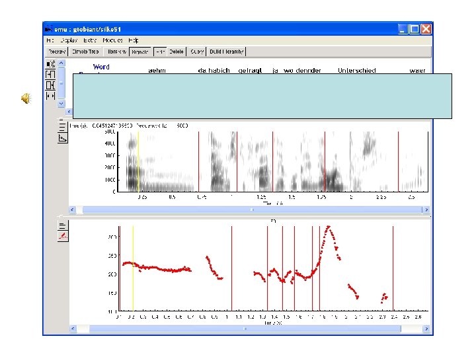This screenshot has height=357, width=476.
Task: Open the F0 pane menu lines icon
Action: click(62, 225)
